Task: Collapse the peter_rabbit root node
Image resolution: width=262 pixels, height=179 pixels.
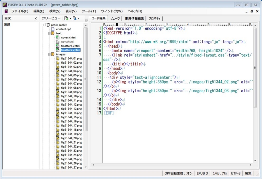Action: click(42, 25)
